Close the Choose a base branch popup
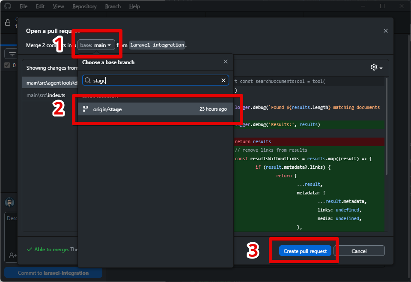 click(x=226, y=61)
